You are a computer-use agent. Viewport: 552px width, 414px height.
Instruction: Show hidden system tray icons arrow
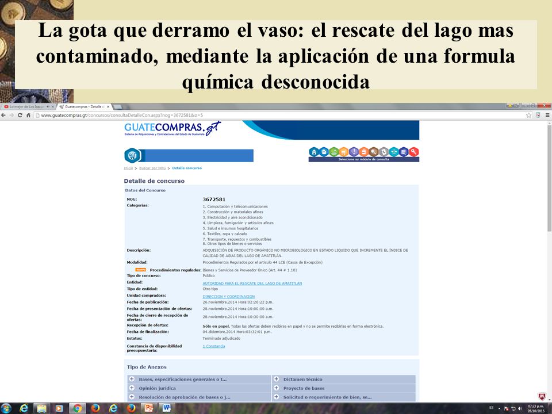pos(499,409)
